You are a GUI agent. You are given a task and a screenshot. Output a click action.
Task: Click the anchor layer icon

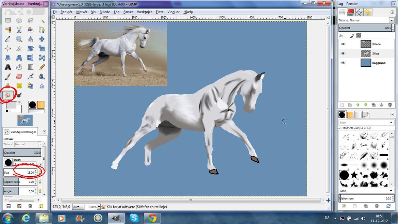(381, 105)
